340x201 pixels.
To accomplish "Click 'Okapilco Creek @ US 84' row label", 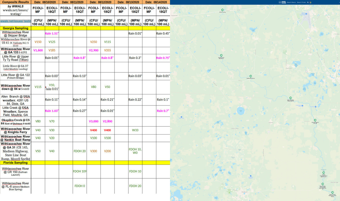I will [x=16, y=122].
